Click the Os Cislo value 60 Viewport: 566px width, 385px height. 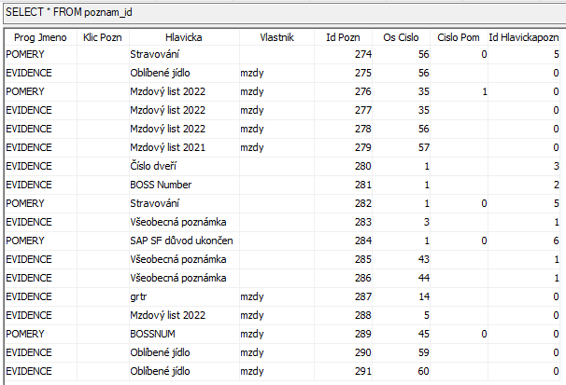pos(401,371)
